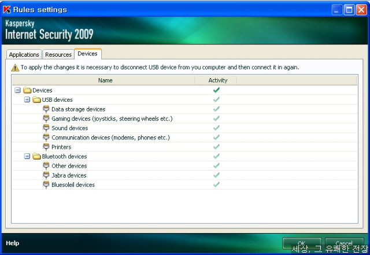
Task: Click the Kaspersky logo in title bar
Action: click(x=6, y=9)
